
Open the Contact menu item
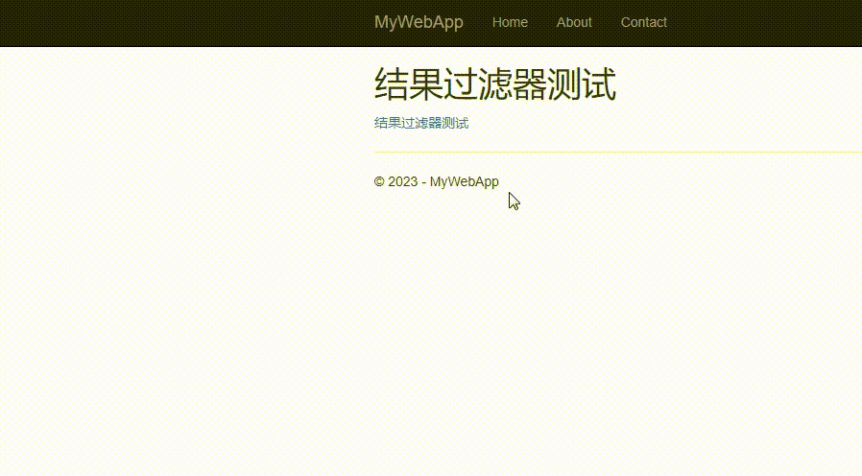tap(643, 22)
